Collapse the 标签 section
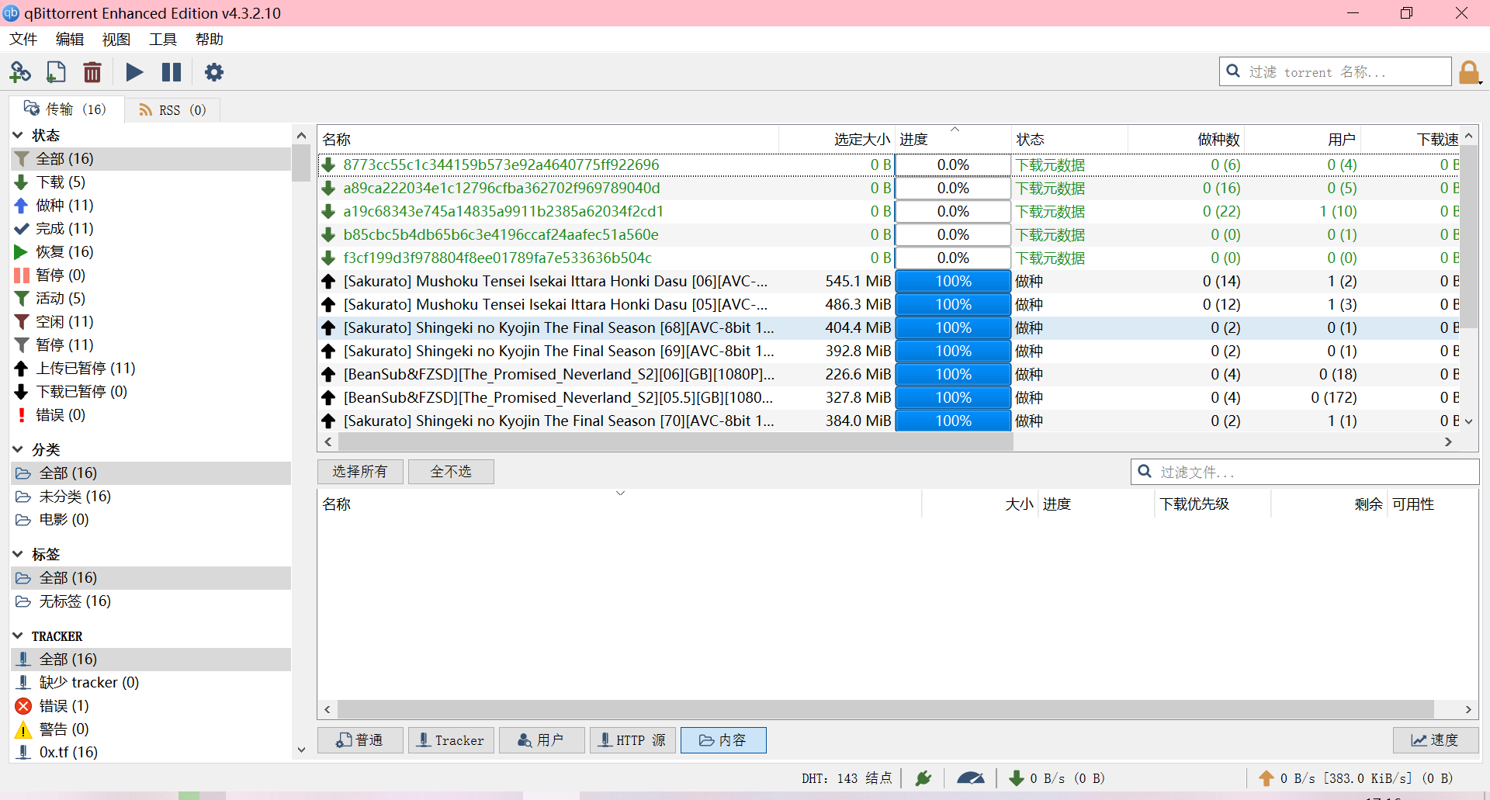This screenshot has width=1490, height=800. (18, 554)
